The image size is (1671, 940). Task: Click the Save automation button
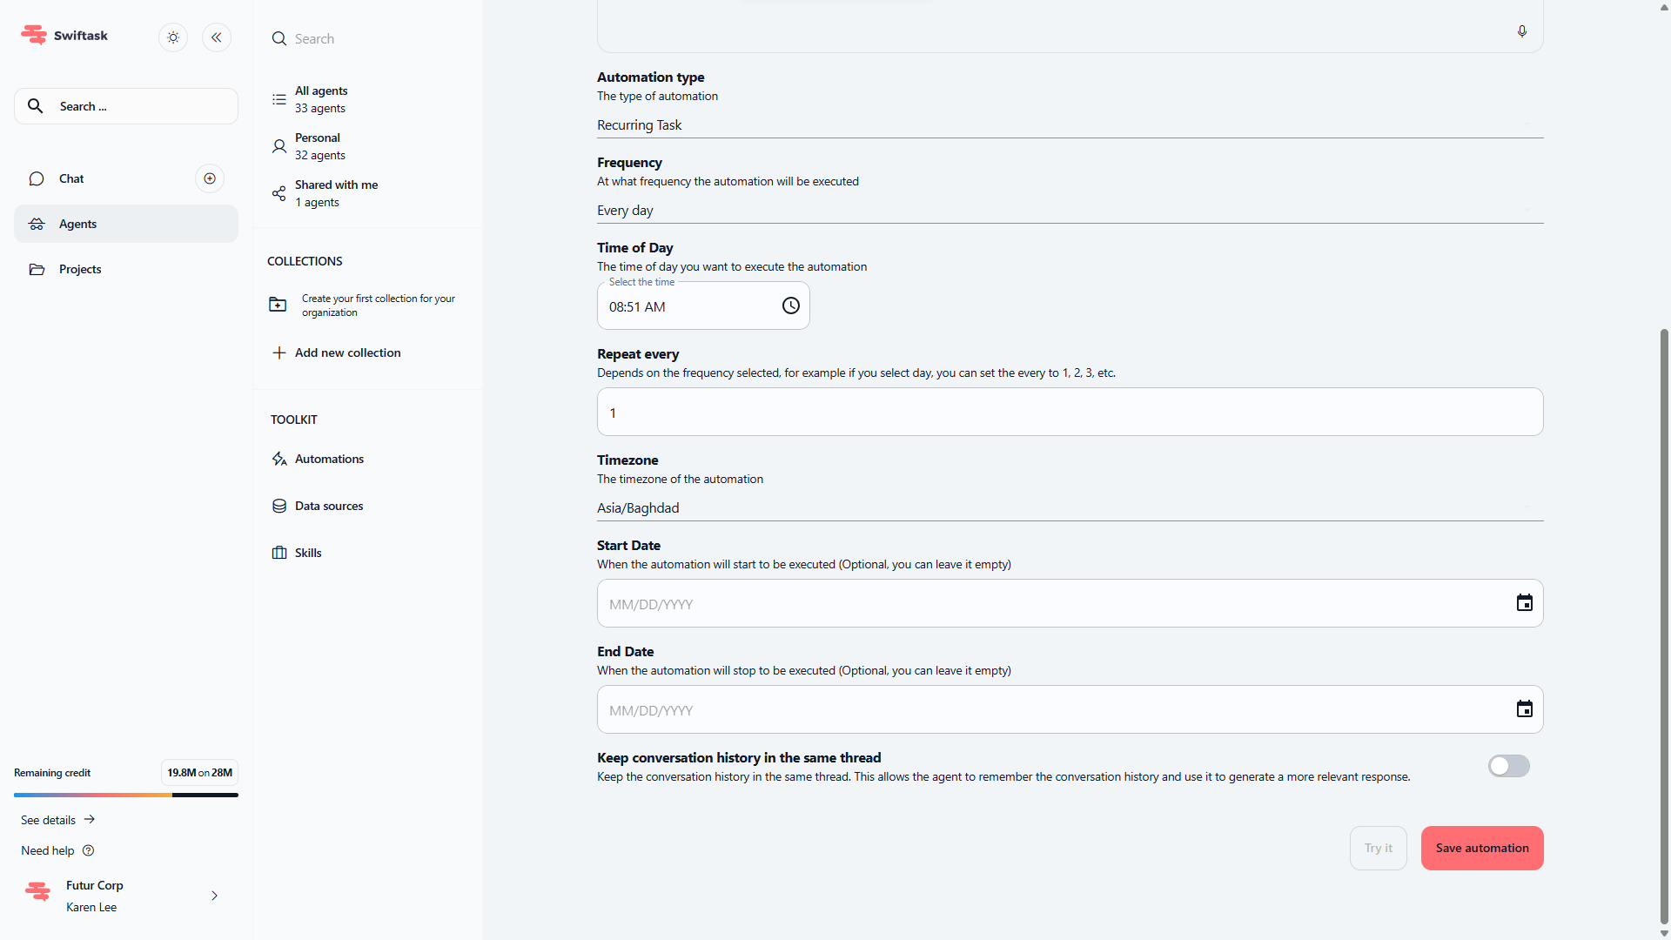[x=1481, y=848]
